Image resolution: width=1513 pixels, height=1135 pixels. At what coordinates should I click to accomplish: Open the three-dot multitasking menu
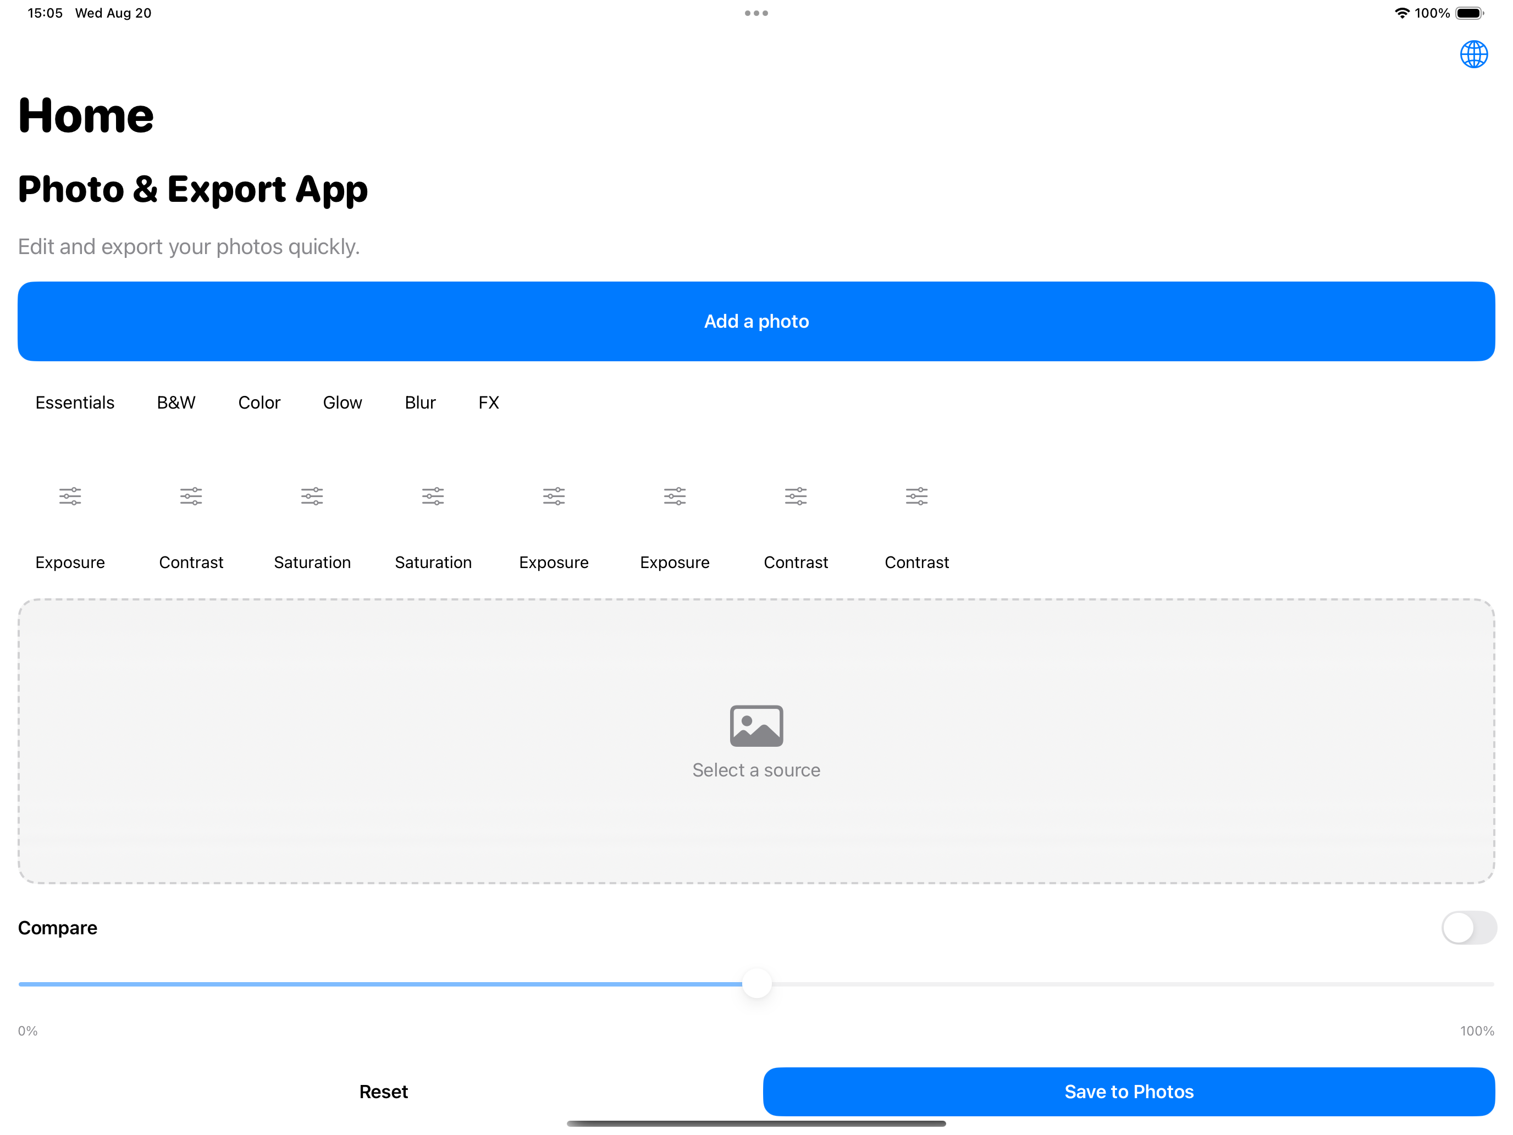click(756, 13)
